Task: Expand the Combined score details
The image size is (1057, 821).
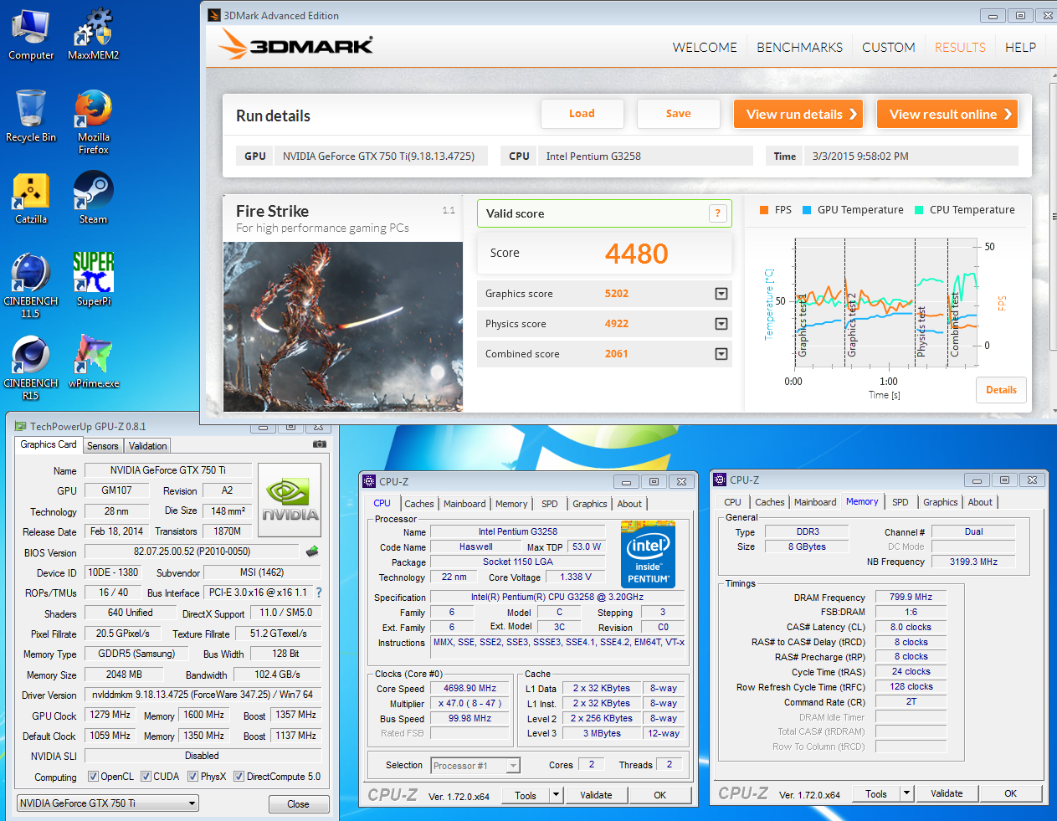Action: (721, 354)
